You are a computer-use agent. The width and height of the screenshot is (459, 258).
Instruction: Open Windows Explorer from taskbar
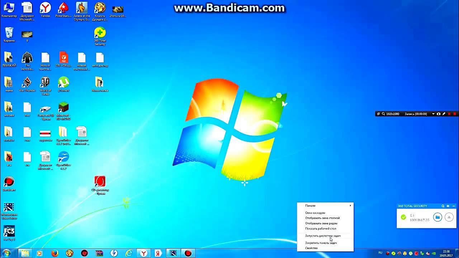(25, 253)
